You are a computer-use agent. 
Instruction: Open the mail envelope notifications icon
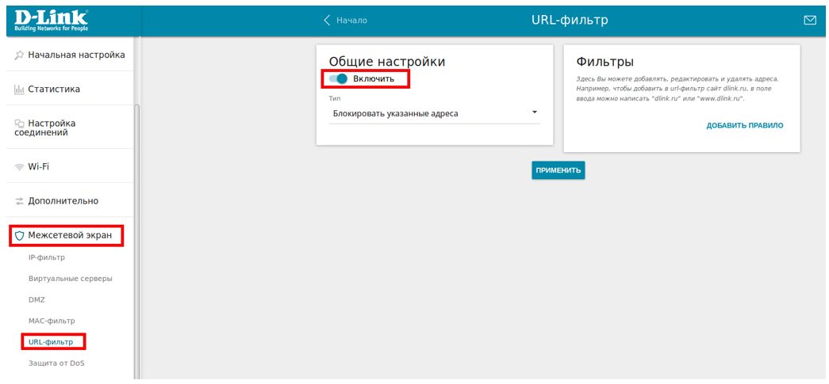[810, 21]
